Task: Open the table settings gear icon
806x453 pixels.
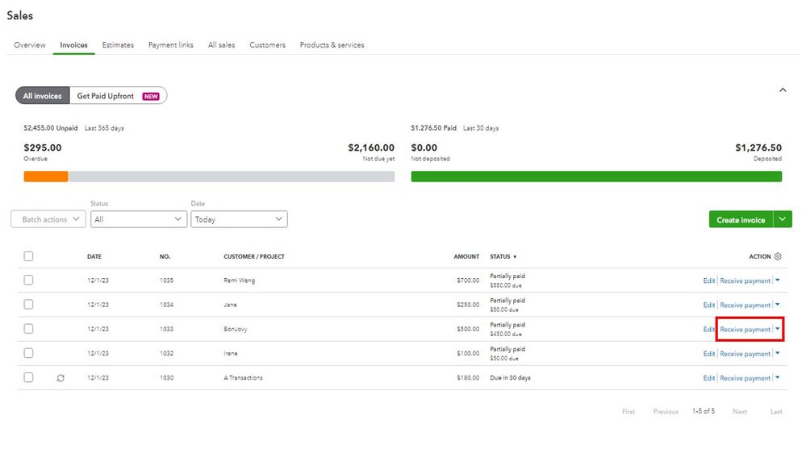Action: coord(778,256)
